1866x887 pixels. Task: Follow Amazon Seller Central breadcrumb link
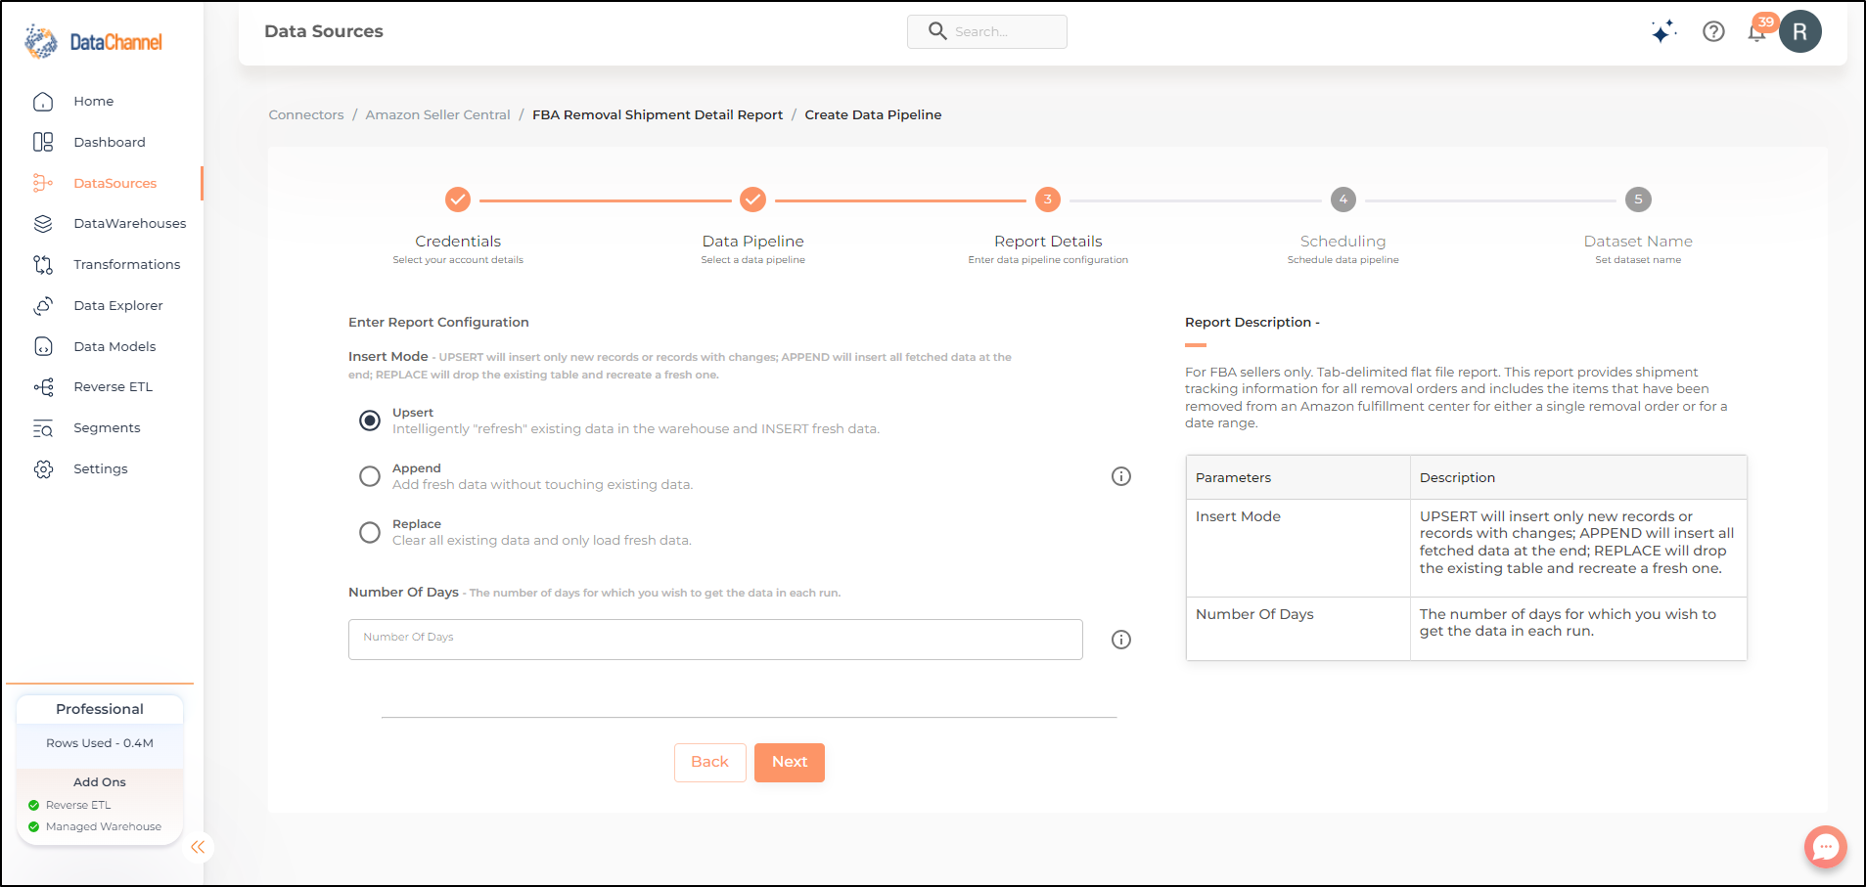437,114
